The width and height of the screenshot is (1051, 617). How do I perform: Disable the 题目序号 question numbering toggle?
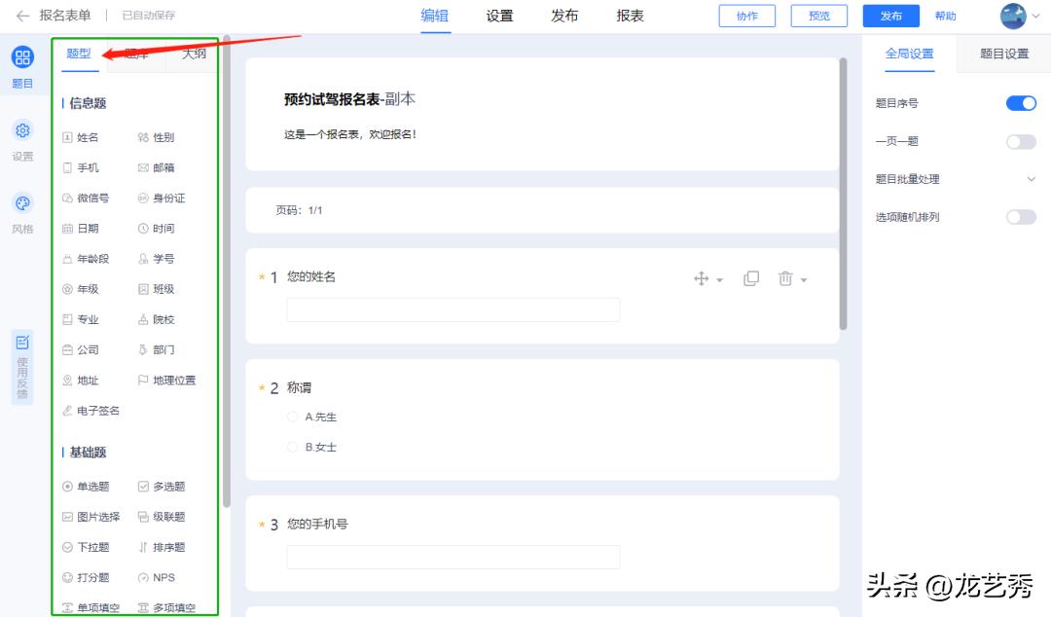[x=1022, y=103]
